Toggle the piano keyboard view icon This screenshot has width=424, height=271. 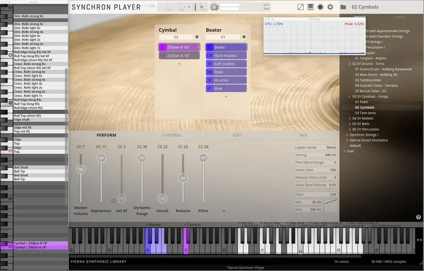point(311,7)
